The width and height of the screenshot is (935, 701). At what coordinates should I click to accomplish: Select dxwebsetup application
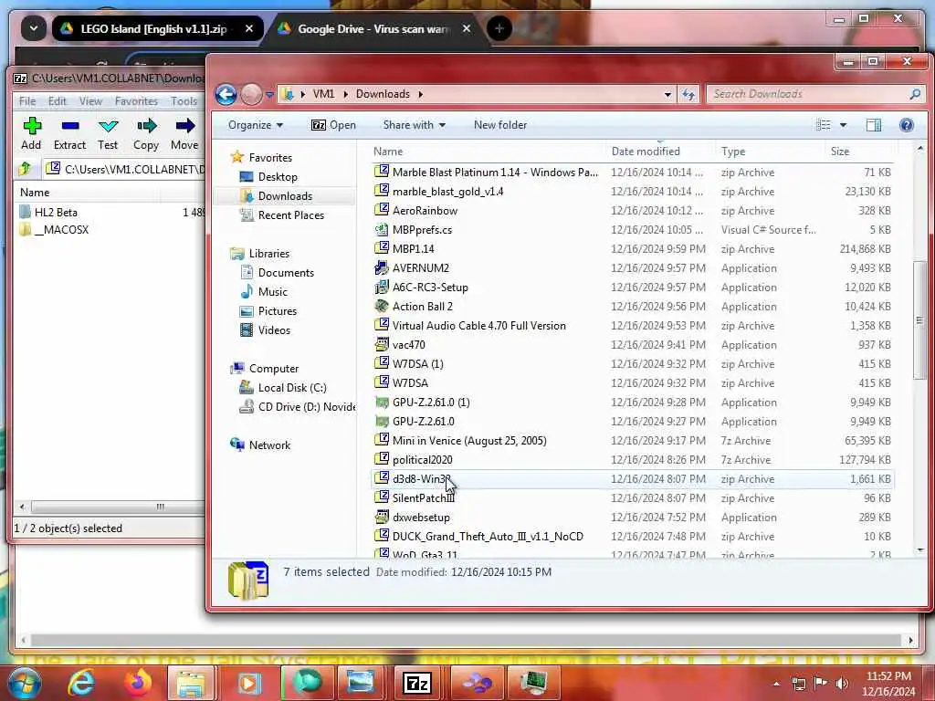(632, 518)
